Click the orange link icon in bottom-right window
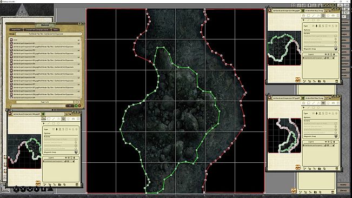 (298, 167)
